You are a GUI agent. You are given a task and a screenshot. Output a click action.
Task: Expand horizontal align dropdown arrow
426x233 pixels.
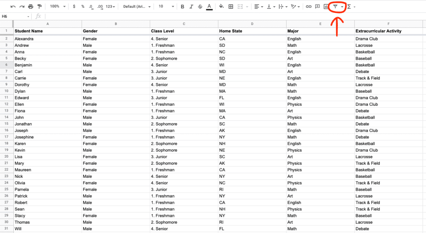pyautogui.click(x=262, y=7)
